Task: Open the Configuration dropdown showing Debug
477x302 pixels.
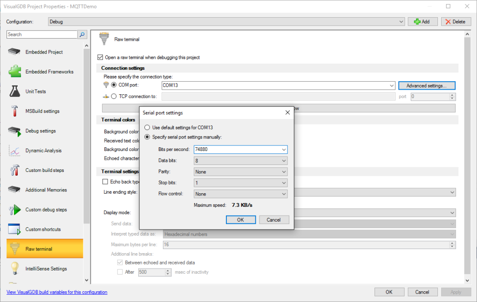Action: click(x=401, y=21)
